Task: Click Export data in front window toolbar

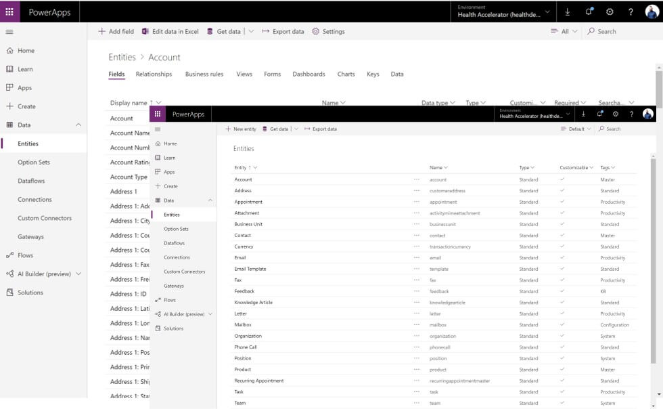Action: point(321,129)
